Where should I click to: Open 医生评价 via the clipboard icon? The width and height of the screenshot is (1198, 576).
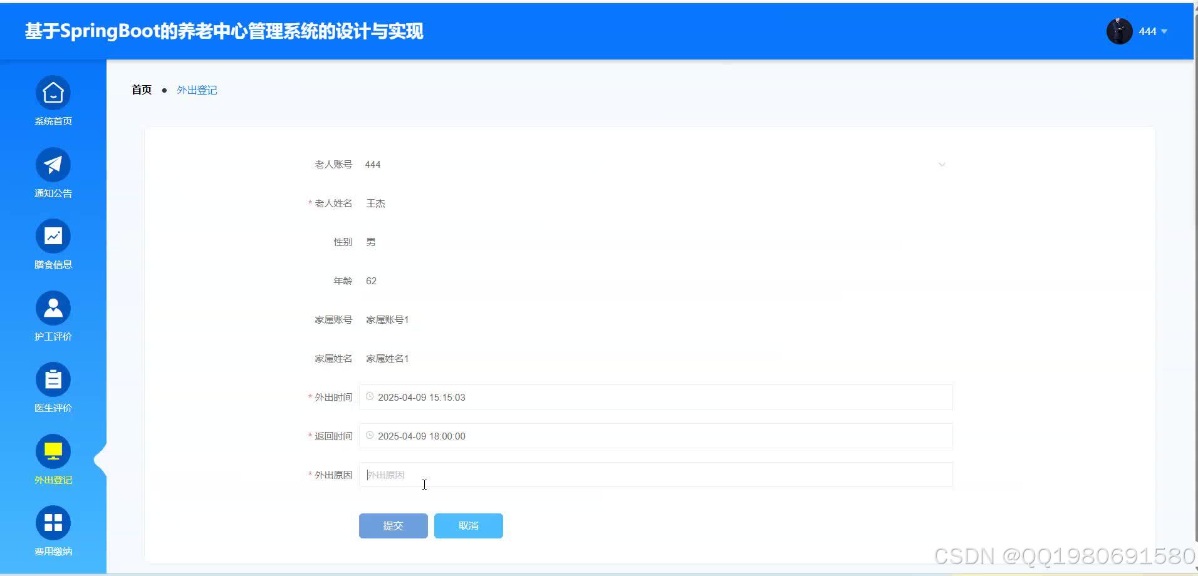(x=53, y=379)
